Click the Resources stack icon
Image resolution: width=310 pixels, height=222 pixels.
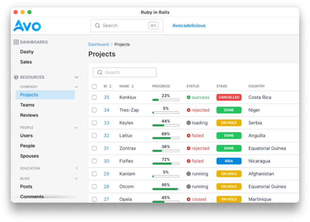click(x=16, y=77)
